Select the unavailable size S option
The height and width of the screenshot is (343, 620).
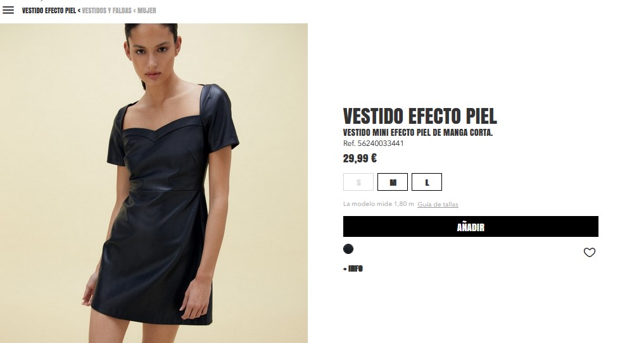(358, 182)
